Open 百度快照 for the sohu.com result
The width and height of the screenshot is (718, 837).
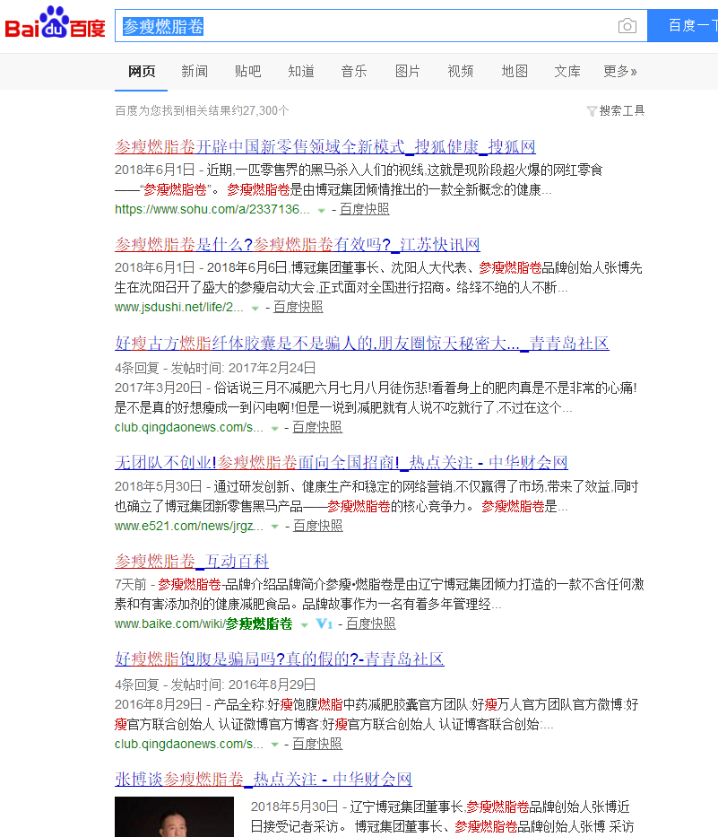coord(364,209)
